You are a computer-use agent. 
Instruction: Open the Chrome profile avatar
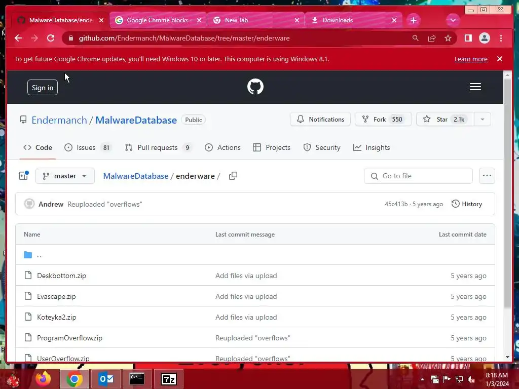[484, 38]
